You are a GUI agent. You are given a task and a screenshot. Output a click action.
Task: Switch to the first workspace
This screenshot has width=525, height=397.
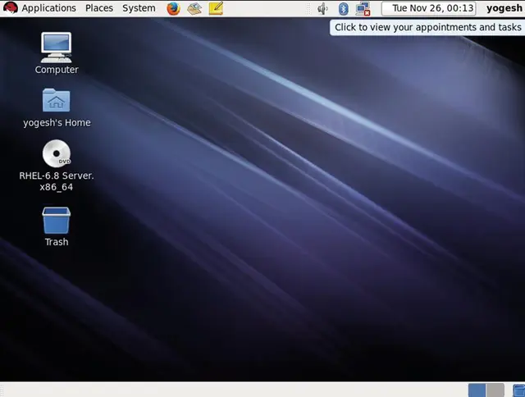tap(477, 390)
